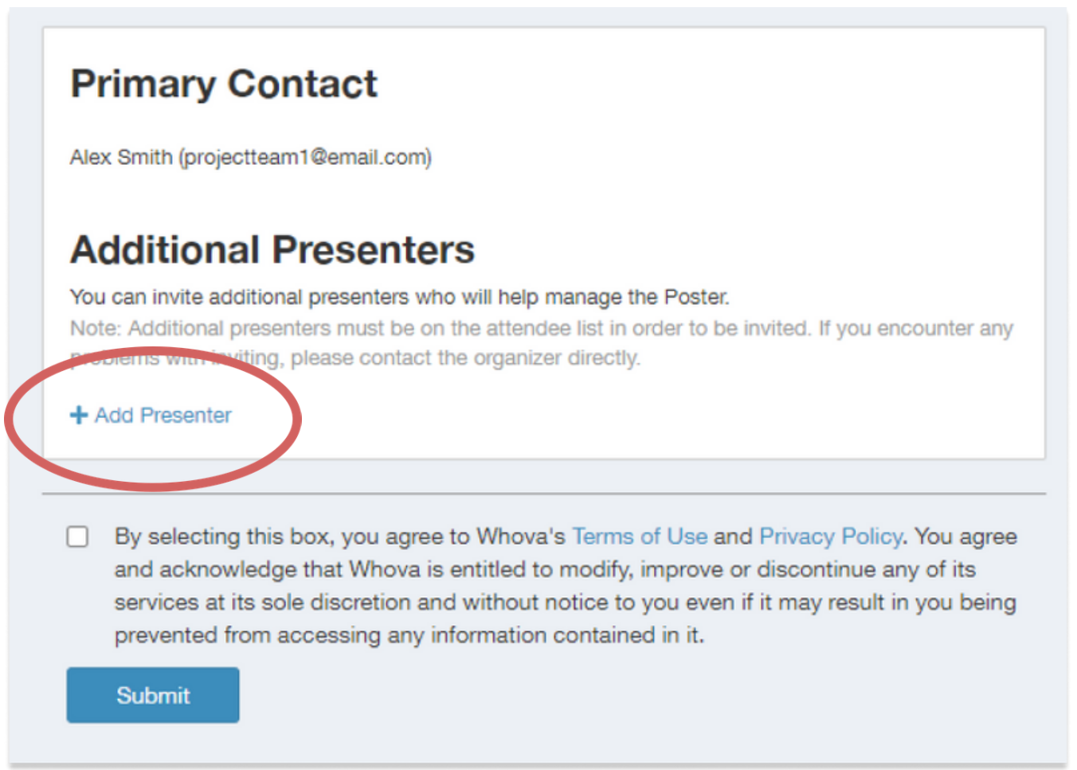Select the Alex Smith contact name
This screenshot has width=1077, height=770.
(x=121, y=158)
